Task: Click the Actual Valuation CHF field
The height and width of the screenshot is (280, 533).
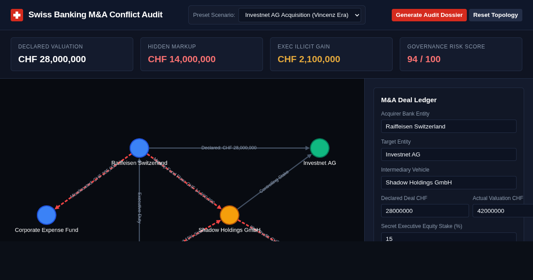Action: (502, 211)
